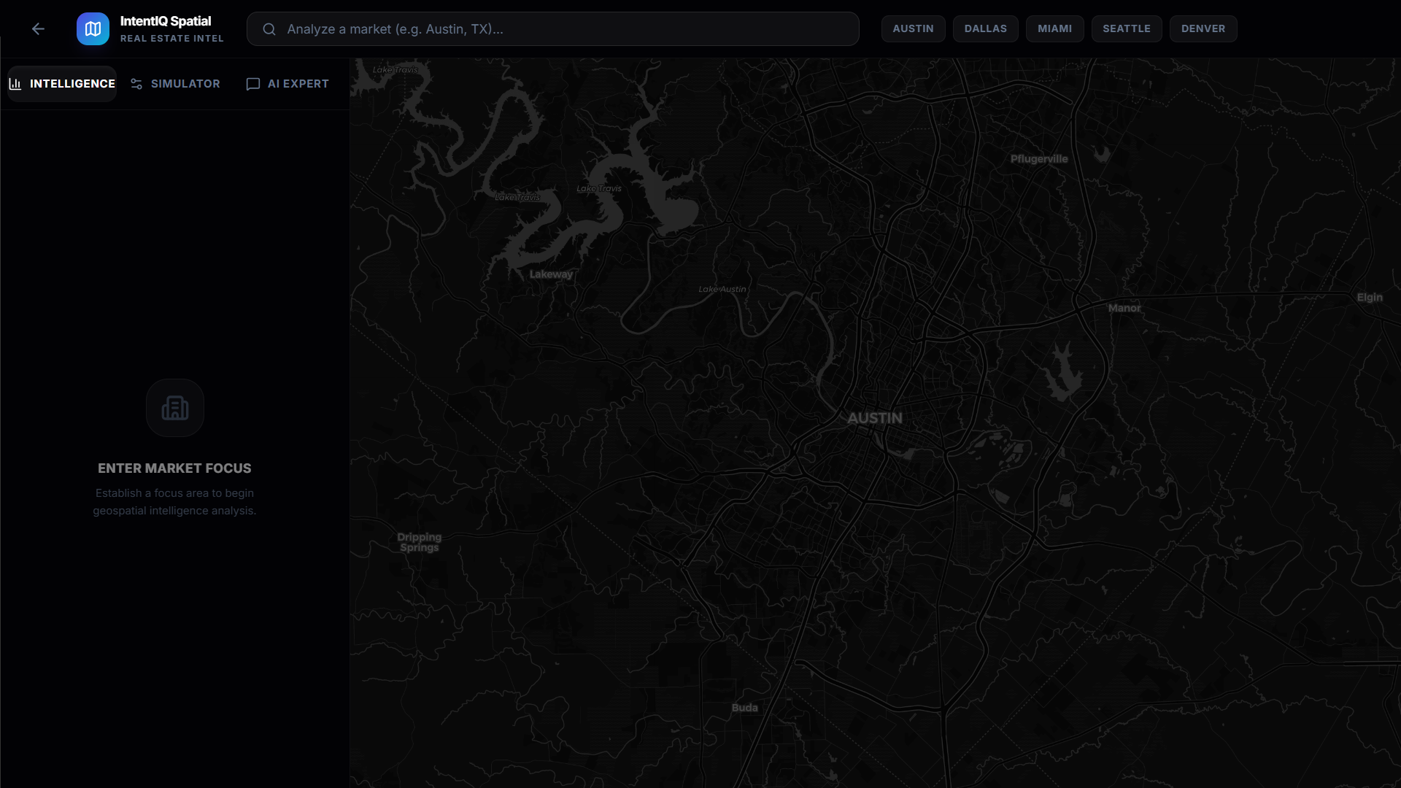Select the Denver market shortcut
The width and height of the screenshot is (1401, 788).
pyautogui.click(x=1203, y=28)
